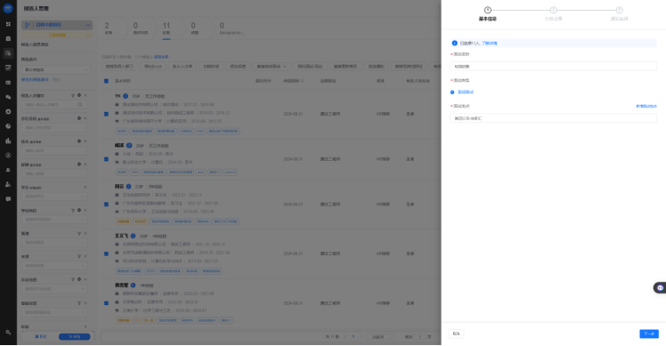The image size is (666, 346).
Task: Open the circled user icon in sidebar
Action: point(8,156)
